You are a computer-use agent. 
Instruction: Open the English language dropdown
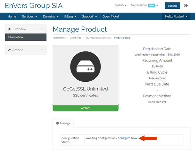point(120,5)
